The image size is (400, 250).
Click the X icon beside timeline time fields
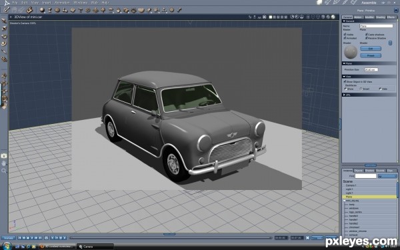307,238
